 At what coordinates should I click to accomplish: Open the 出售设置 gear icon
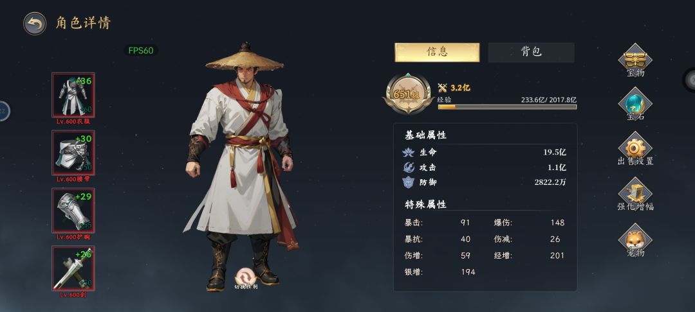(x=635, y=148)
